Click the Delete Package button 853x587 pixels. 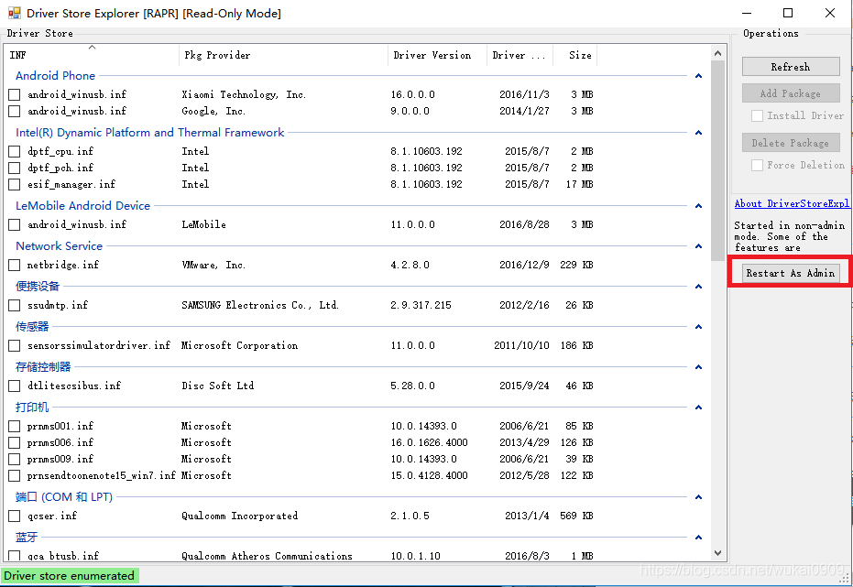pos(791,143)
